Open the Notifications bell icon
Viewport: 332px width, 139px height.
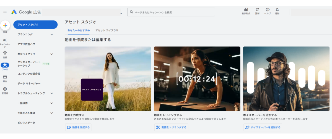tap(277, 10)
